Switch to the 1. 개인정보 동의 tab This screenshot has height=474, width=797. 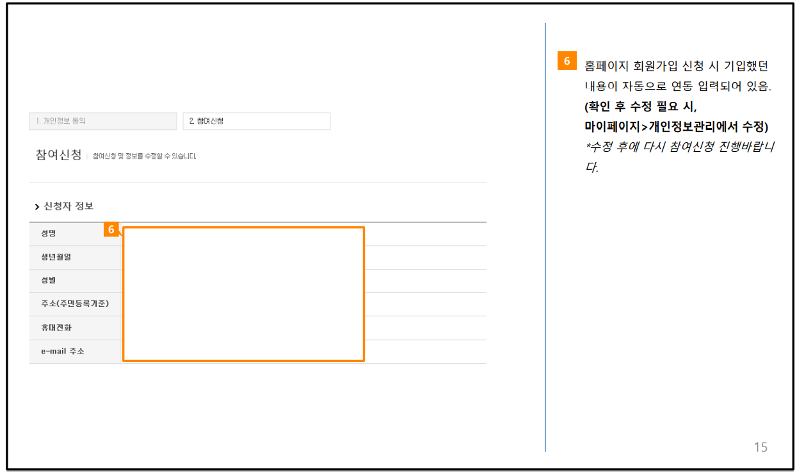(102, 121)
